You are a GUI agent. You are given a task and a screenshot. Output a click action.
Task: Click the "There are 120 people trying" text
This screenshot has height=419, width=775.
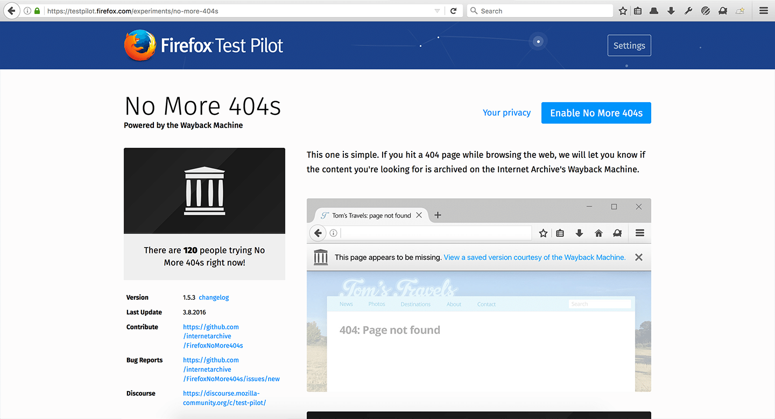point(205,257)
